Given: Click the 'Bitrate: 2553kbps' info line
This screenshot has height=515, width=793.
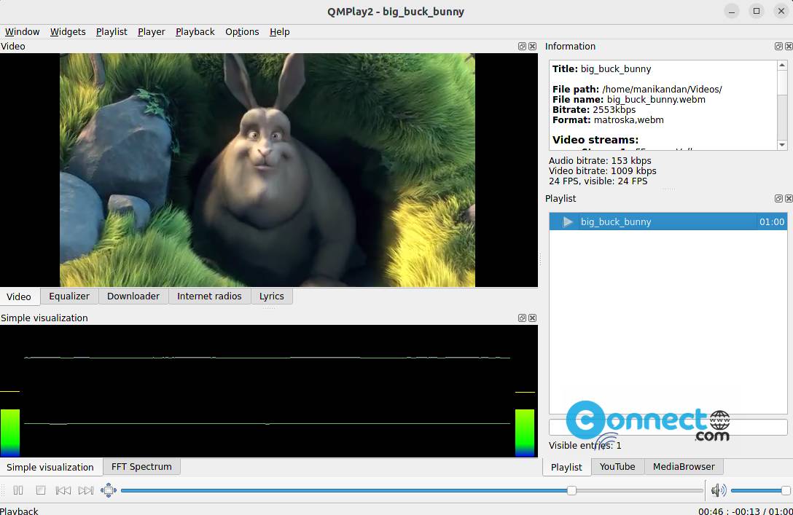Looking at the screenshot, I should click(x=594, y=110).
